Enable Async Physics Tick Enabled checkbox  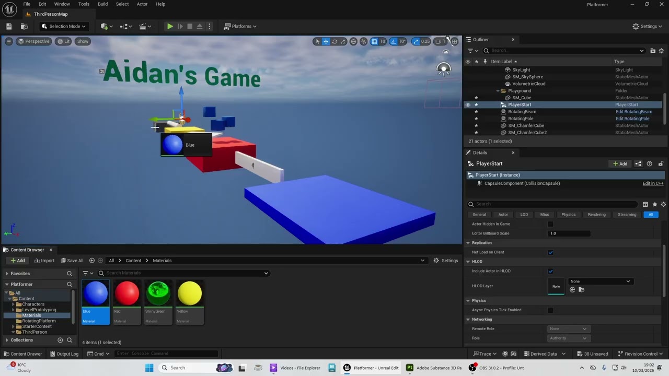point(550,310)
